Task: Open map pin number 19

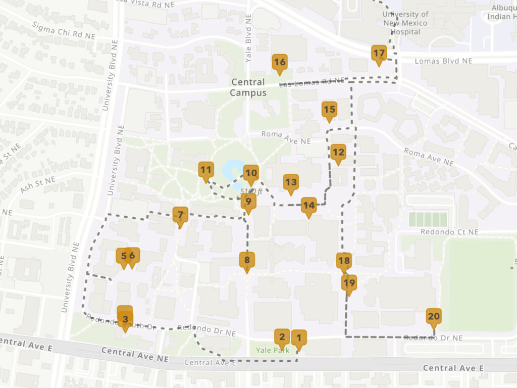Action: coord(349,283)
